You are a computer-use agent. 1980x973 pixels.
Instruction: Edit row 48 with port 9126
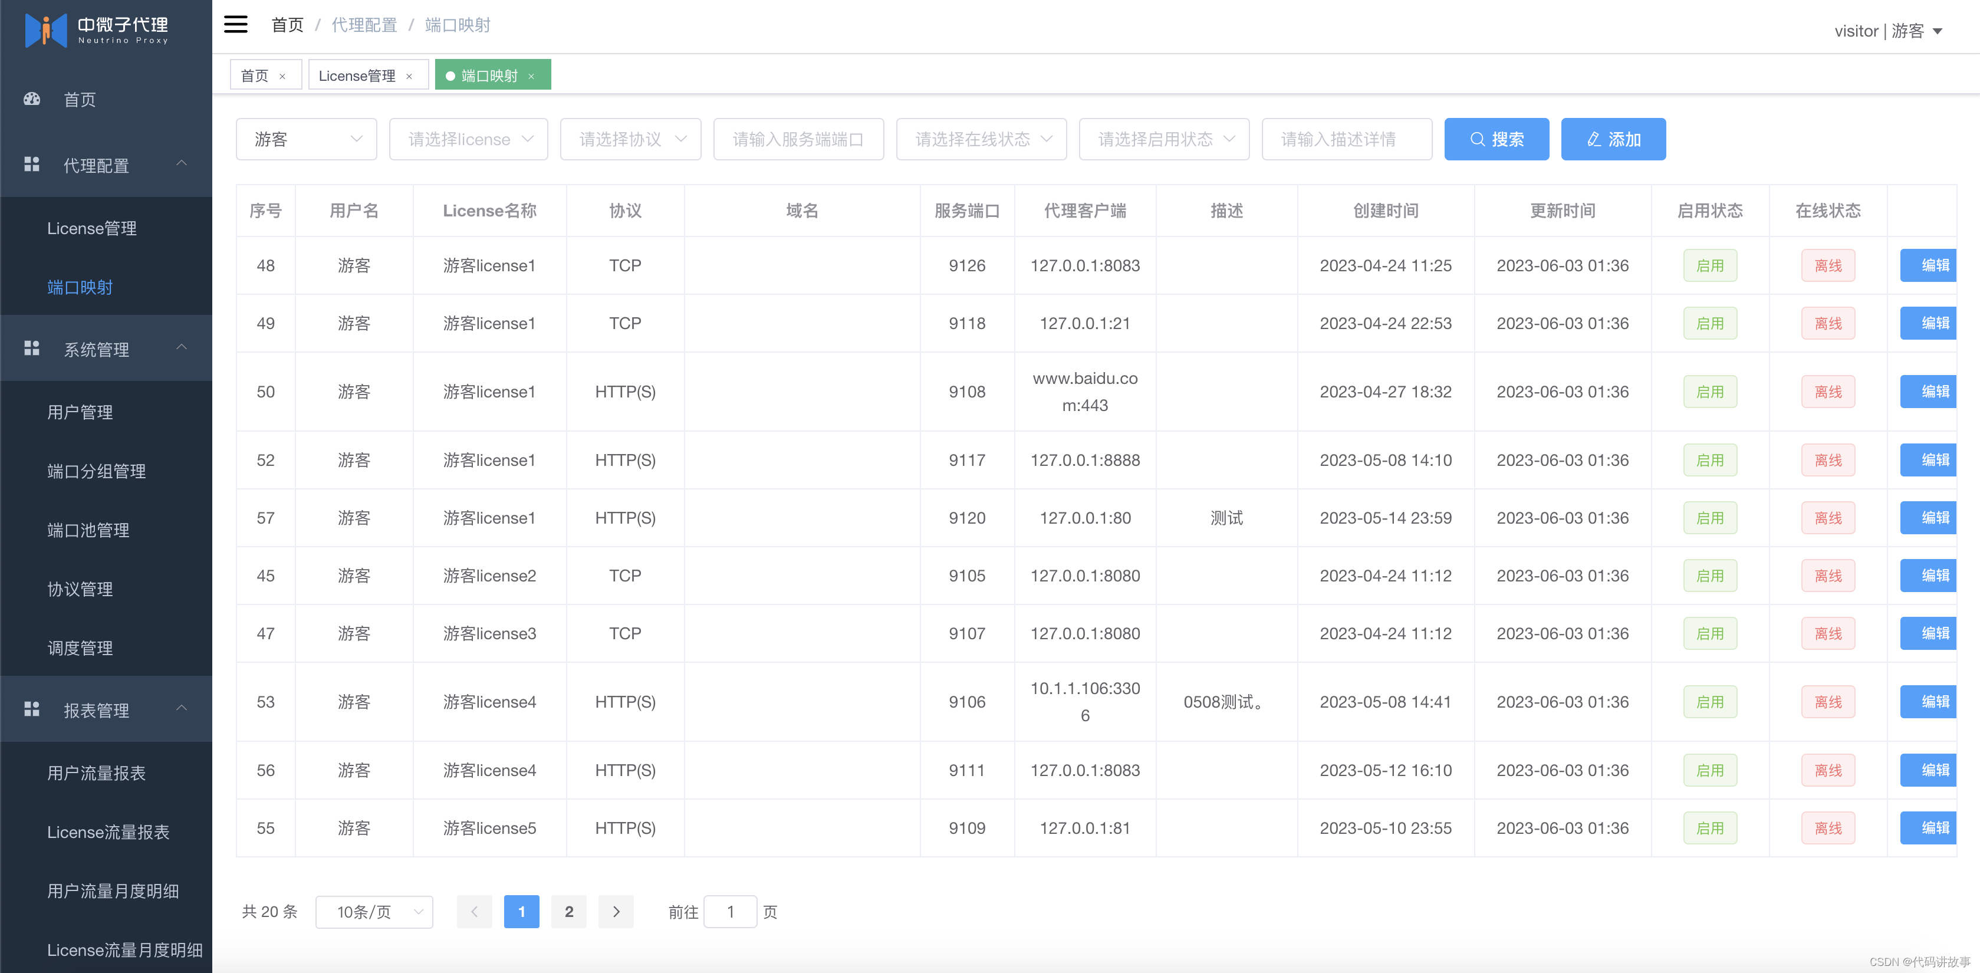[x=1928, y=265]
